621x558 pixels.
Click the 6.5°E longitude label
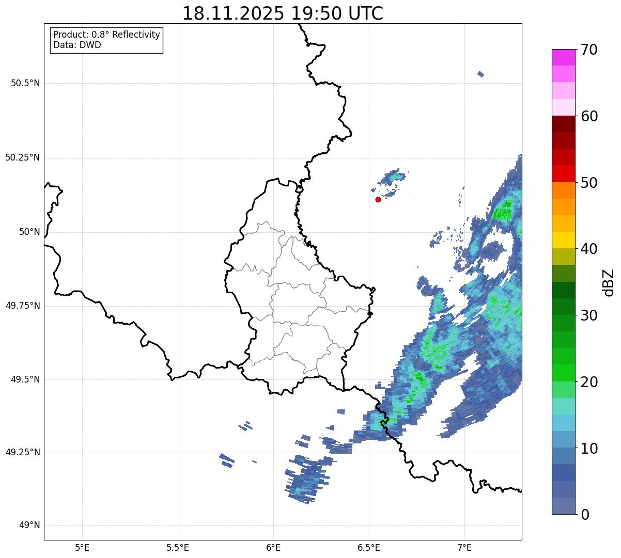click(369, 547)
